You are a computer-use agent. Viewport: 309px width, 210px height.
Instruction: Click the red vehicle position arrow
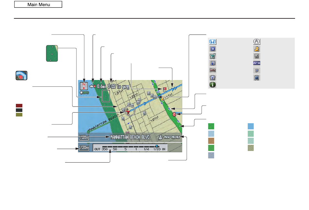click(x=128, y=113)
